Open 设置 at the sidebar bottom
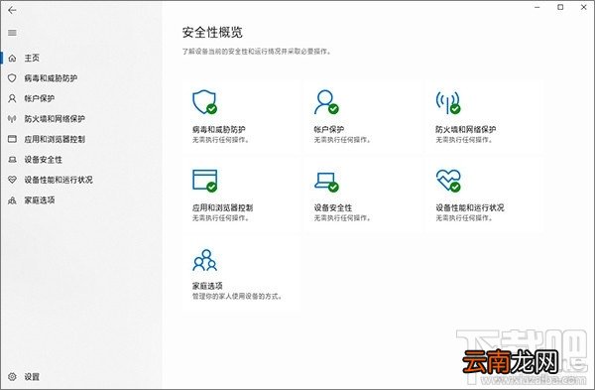This screenshot has width=595, height=390. (32, 377)
